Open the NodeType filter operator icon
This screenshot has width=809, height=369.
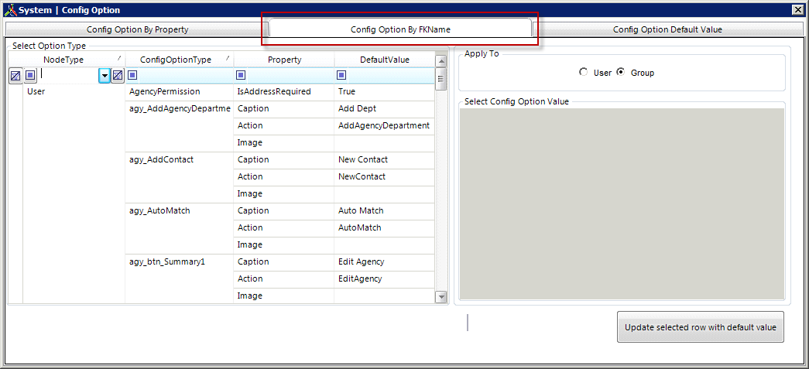tap(30, 76)
